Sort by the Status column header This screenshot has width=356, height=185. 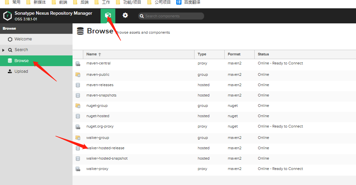click(x=305, y=54)
